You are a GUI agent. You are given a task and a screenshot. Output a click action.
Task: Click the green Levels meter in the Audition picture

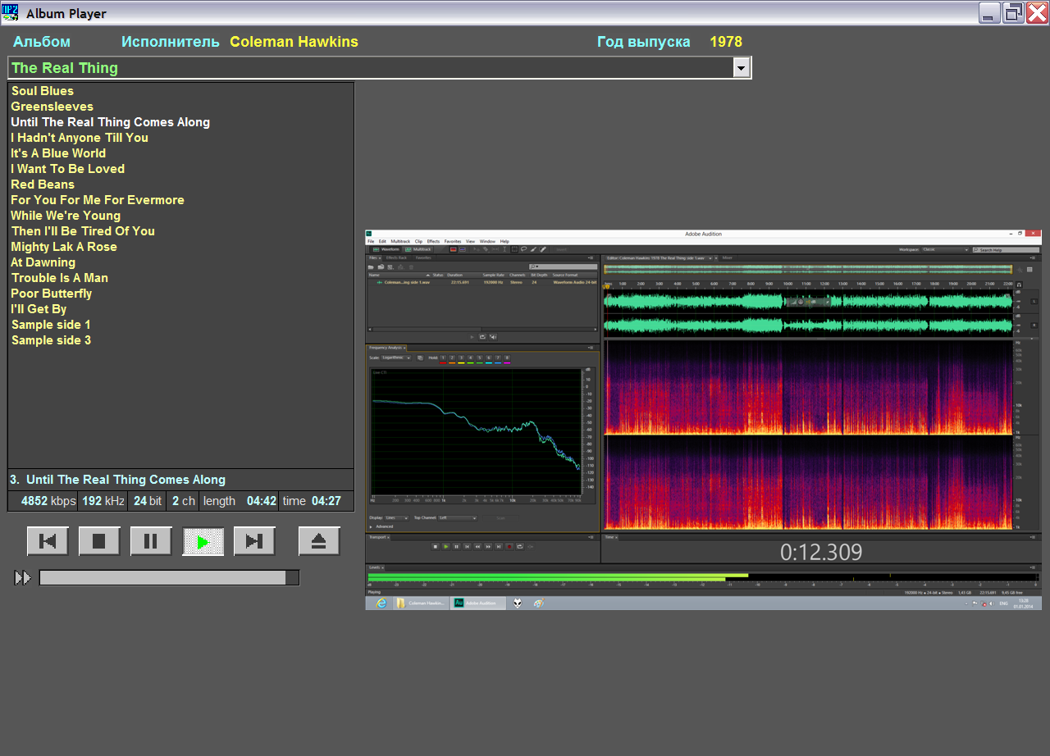coord(558,577)
